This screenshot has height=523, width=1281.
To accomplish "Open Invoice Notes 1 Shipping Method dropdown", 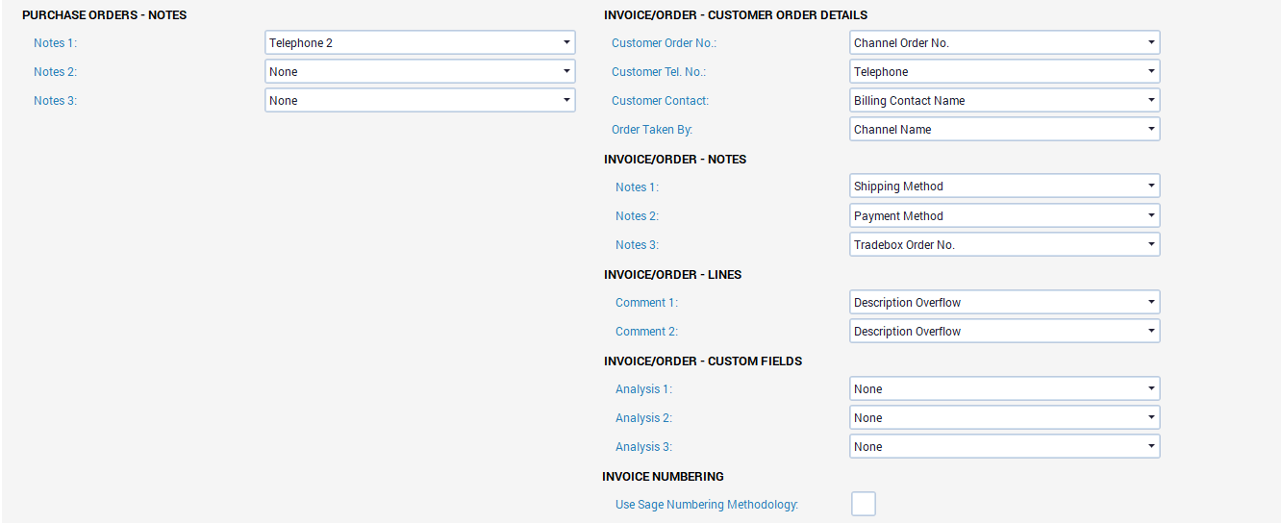I will [x=1004, y=187].
